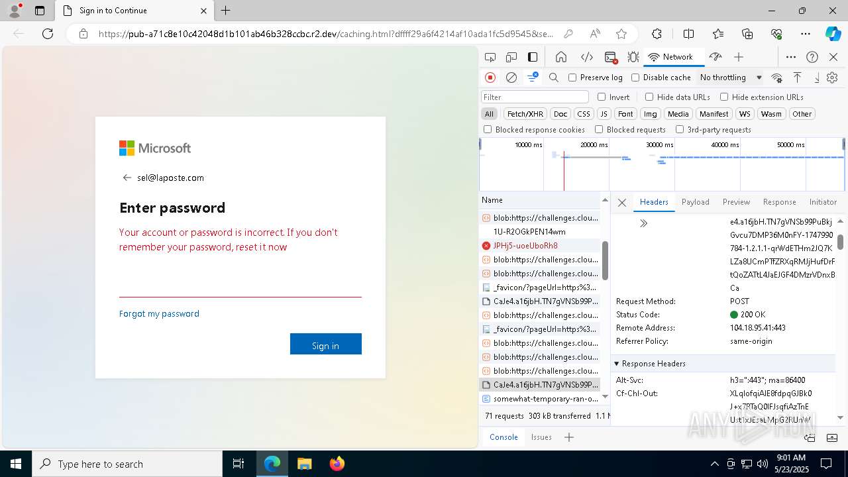
Task: Check Hide data URLs
Action: click(x=649, y=97)
